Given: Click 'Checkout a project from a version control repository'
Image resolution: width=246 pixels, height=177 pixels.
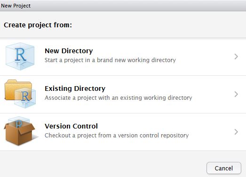Looking at the screenshot, I should [117, 136].
